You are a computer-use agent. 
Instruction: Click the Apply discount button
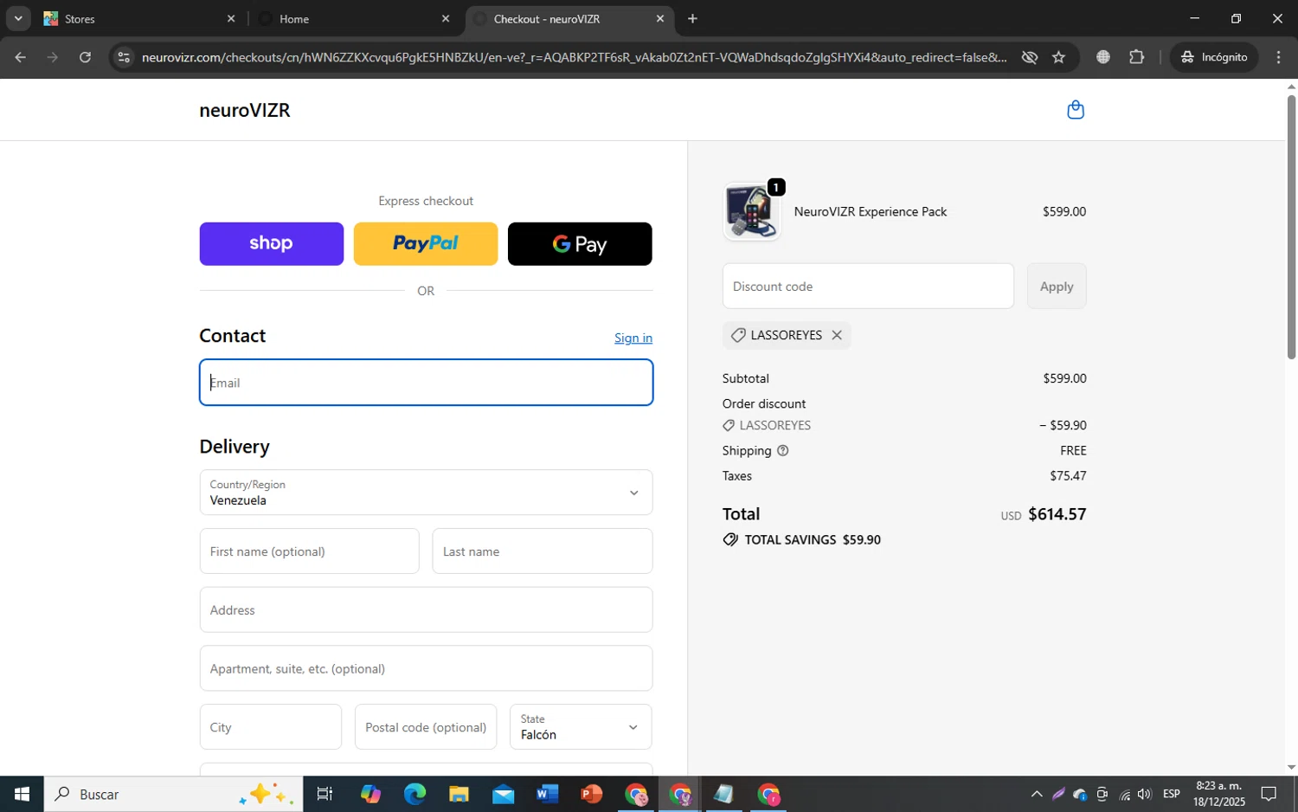[x=1057, y=287]
